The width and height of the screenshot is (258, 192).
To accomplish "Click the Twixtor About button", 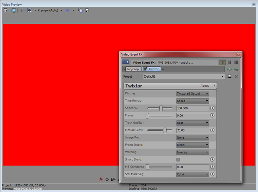I will 204,86.
